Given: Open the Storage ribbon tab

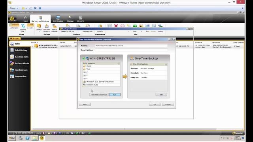Looking at the screenshot, I should [70, 19].
